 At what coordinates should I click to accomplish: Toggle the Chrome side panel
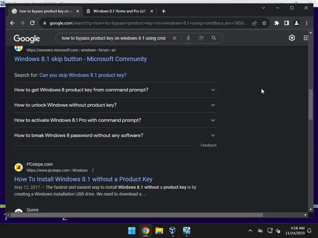pos(287,23)
